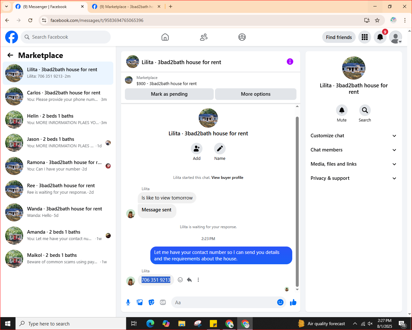
Task: Go back using the Marketplace back arrow
Action: tap(10, 55)
